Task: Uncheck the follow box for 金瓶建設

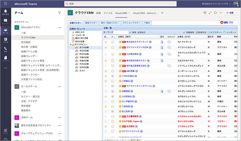Action: pyautogui.click(x=113, y=91)
